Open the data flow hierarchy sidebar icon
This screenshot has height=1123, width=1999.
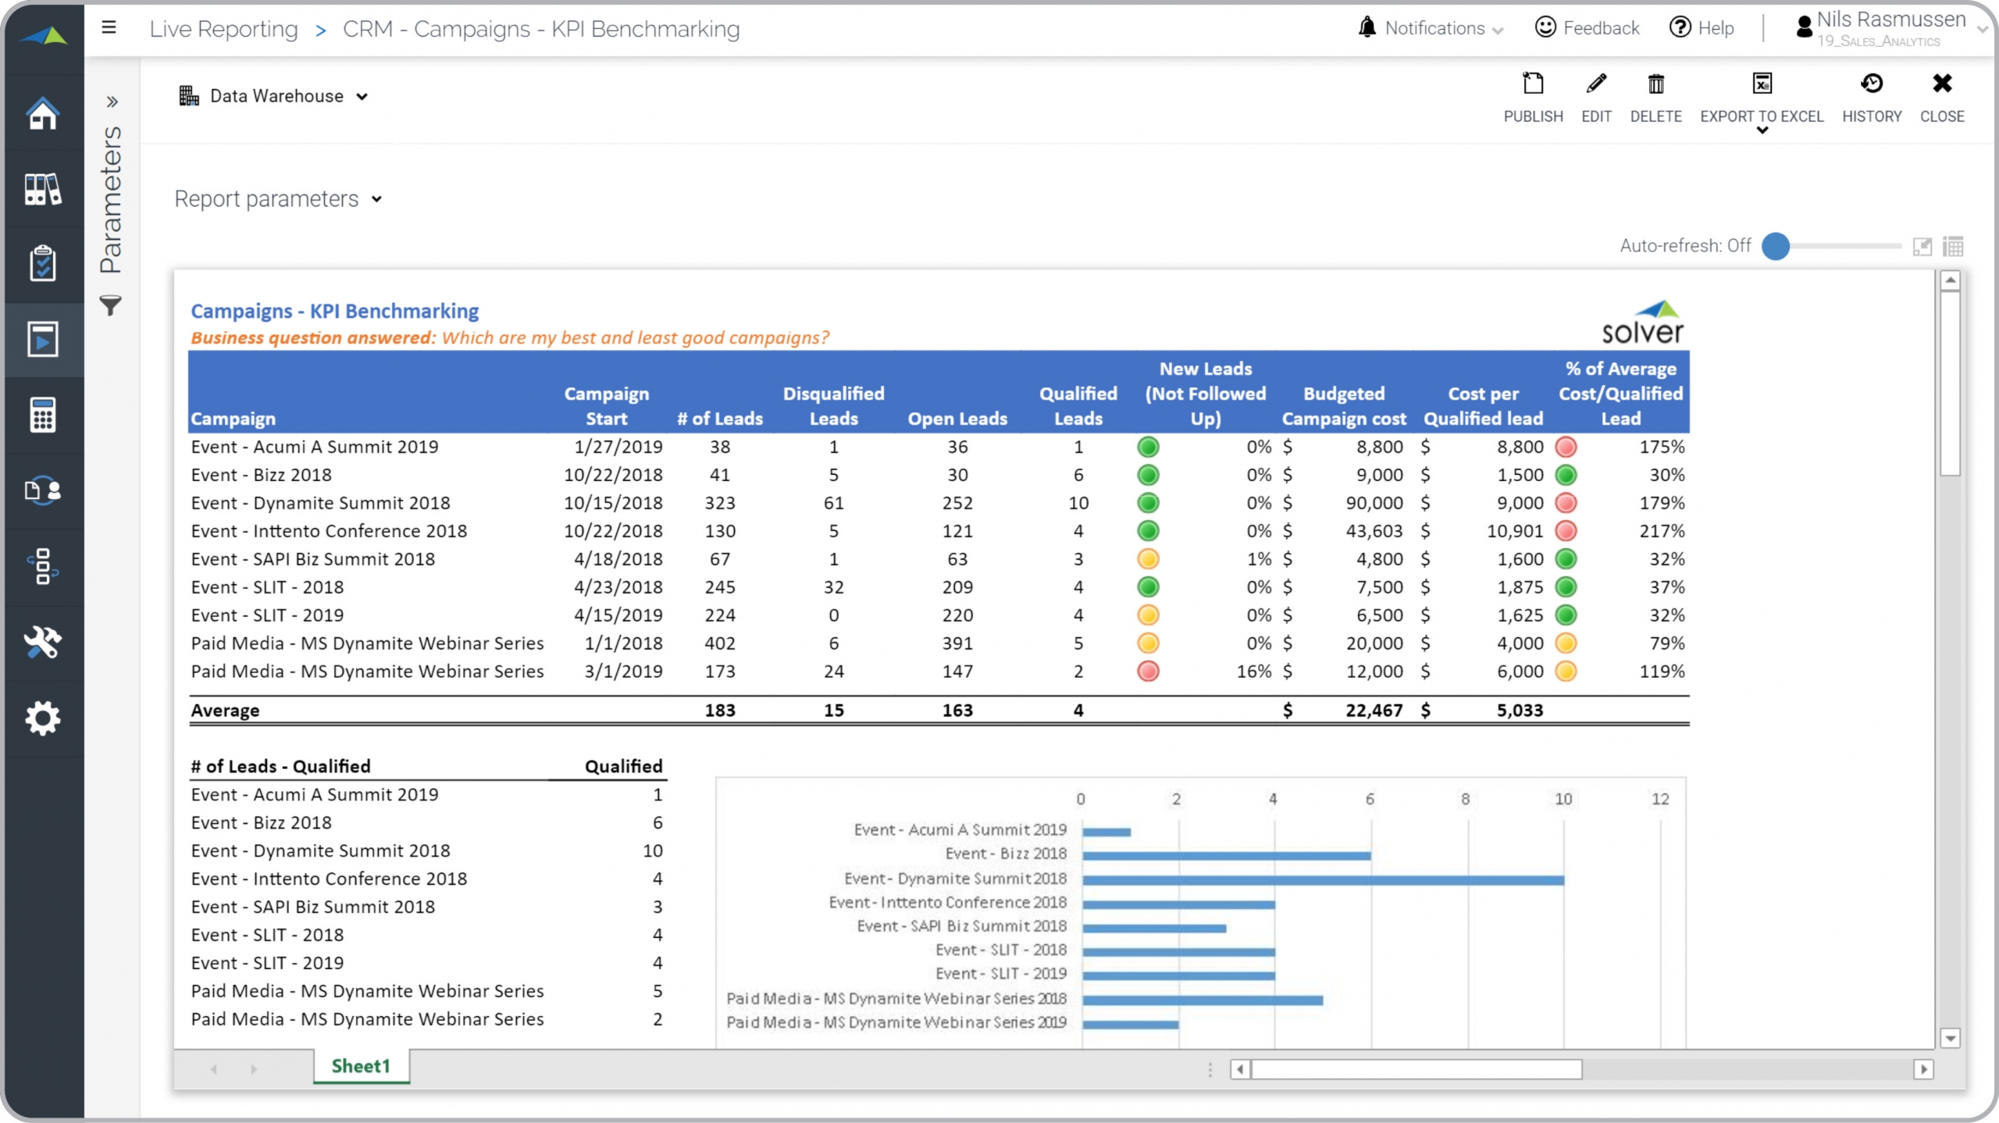coord(42,566)
